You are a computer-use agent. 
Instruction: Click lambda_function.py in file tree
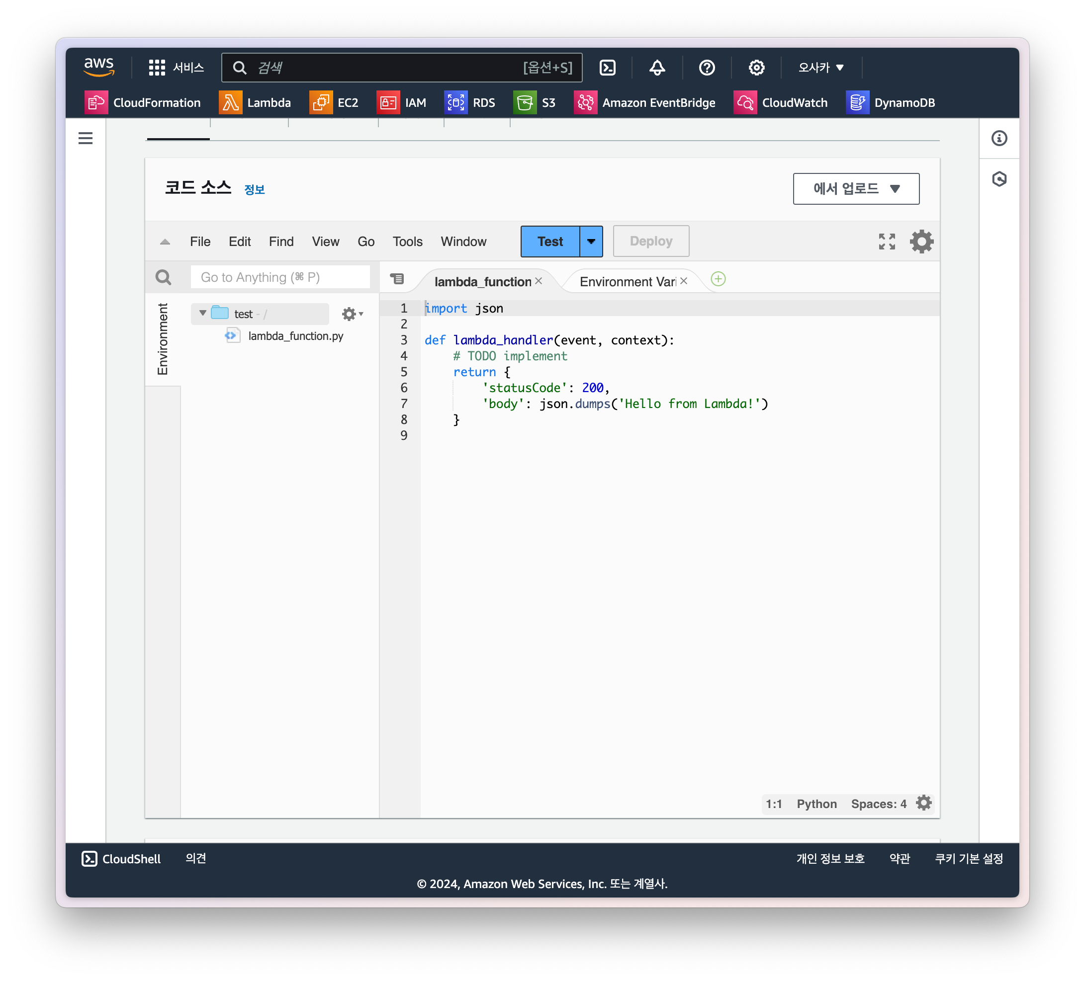pos(294,335)
